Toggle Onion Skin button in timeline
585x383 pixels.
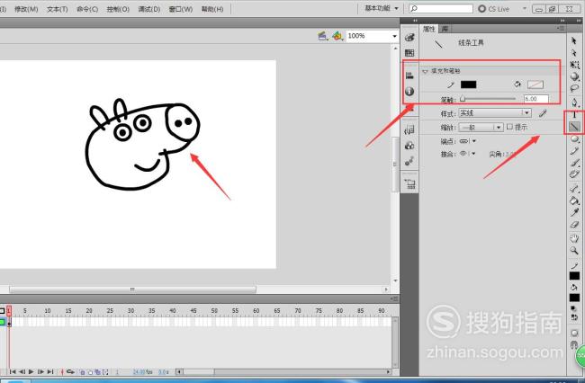point(83,372)
